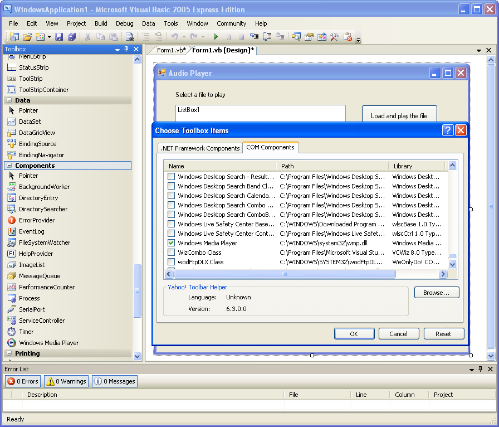Check the Windows Desktop Search - Result item
The image size is (499, 427).
(x=171, y=177)
